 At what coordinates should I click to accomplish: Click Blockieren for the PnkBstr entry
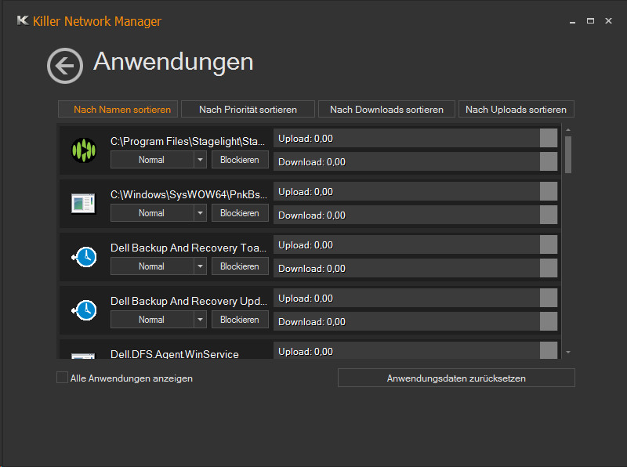[x=240, y=212]
